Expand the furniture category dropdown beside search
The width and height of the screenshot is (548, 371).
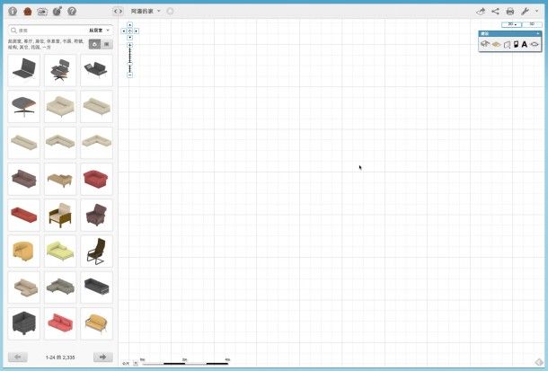coord(99,30)
